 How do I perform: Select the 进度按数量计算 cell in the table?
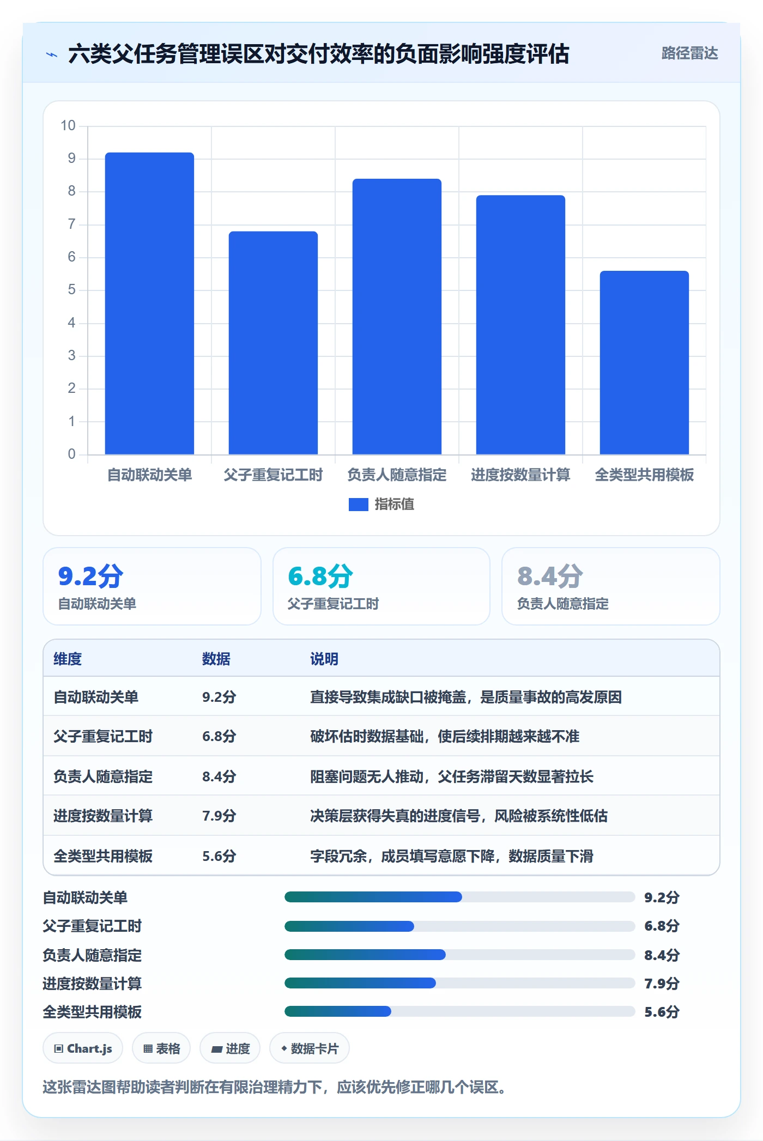(103, 816)
